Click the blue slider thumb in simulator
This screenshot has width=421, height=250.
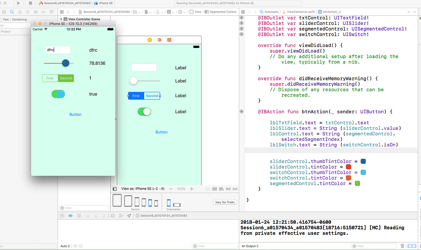(65, 63)
